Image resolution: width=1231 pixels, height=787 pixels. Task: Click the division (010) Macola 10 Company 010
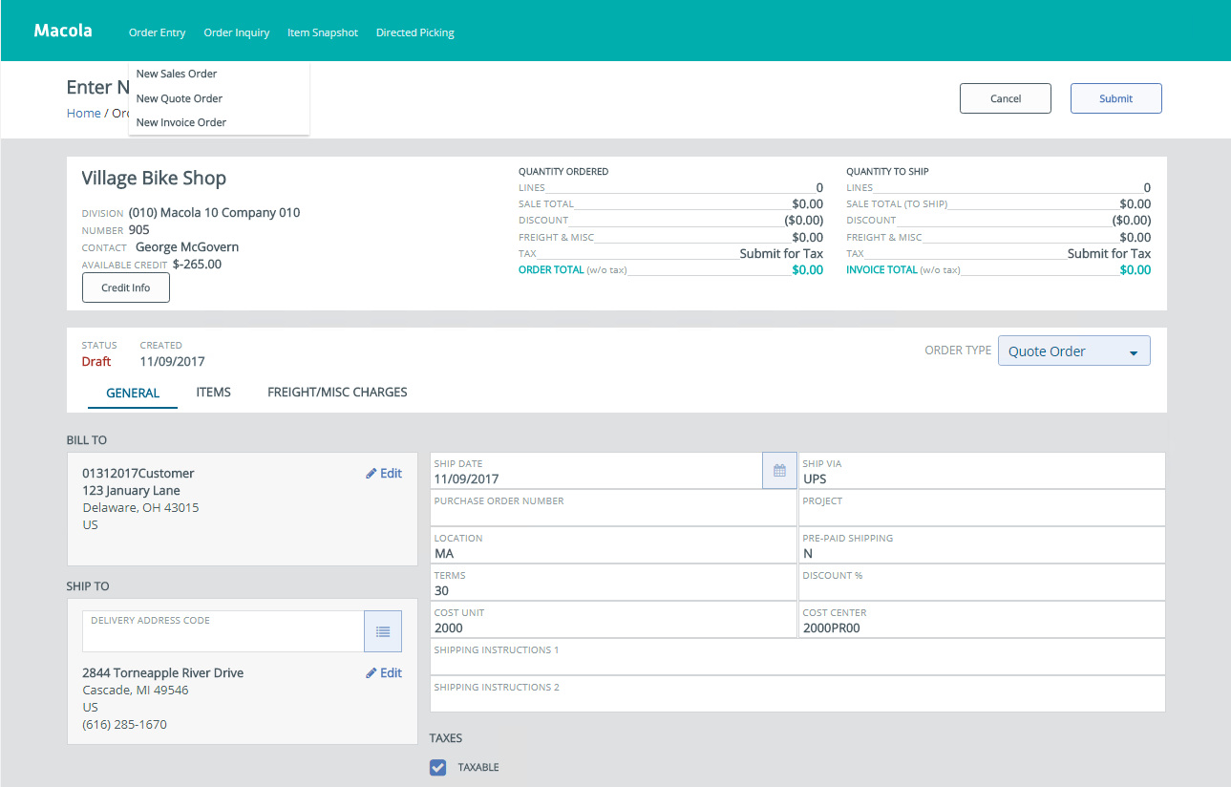215,212
